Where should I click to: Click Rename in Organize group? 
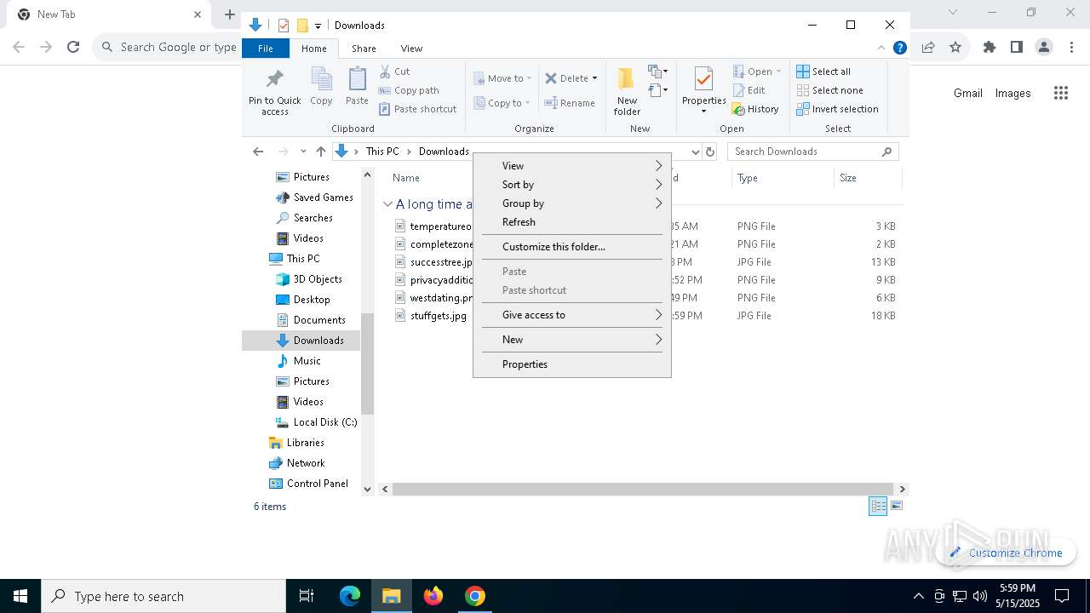point(570,103)
